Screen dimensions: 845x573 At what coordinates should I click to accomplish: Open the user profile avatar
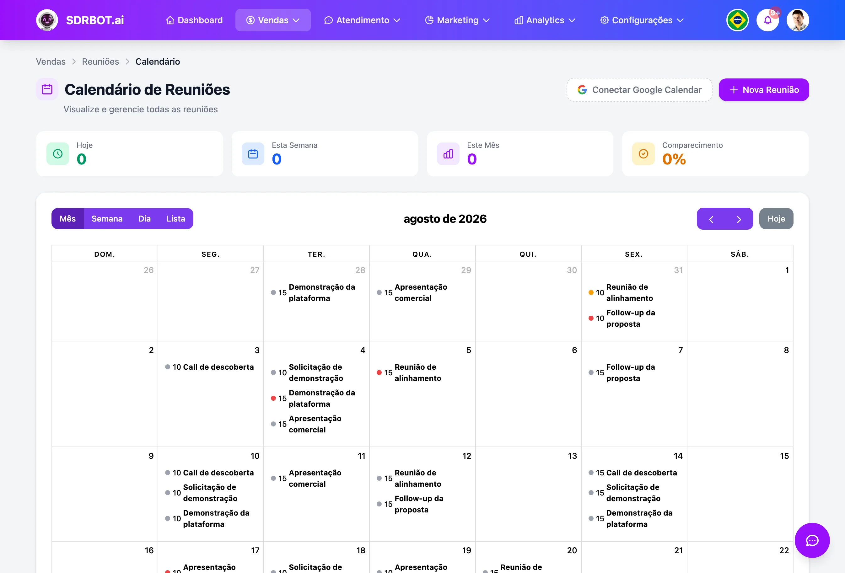[798, 20]
